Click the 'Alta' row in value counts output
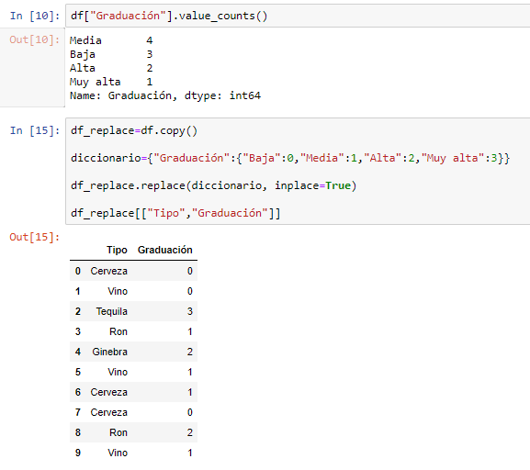Screen dimensions: 530x470 pos(111,68)
